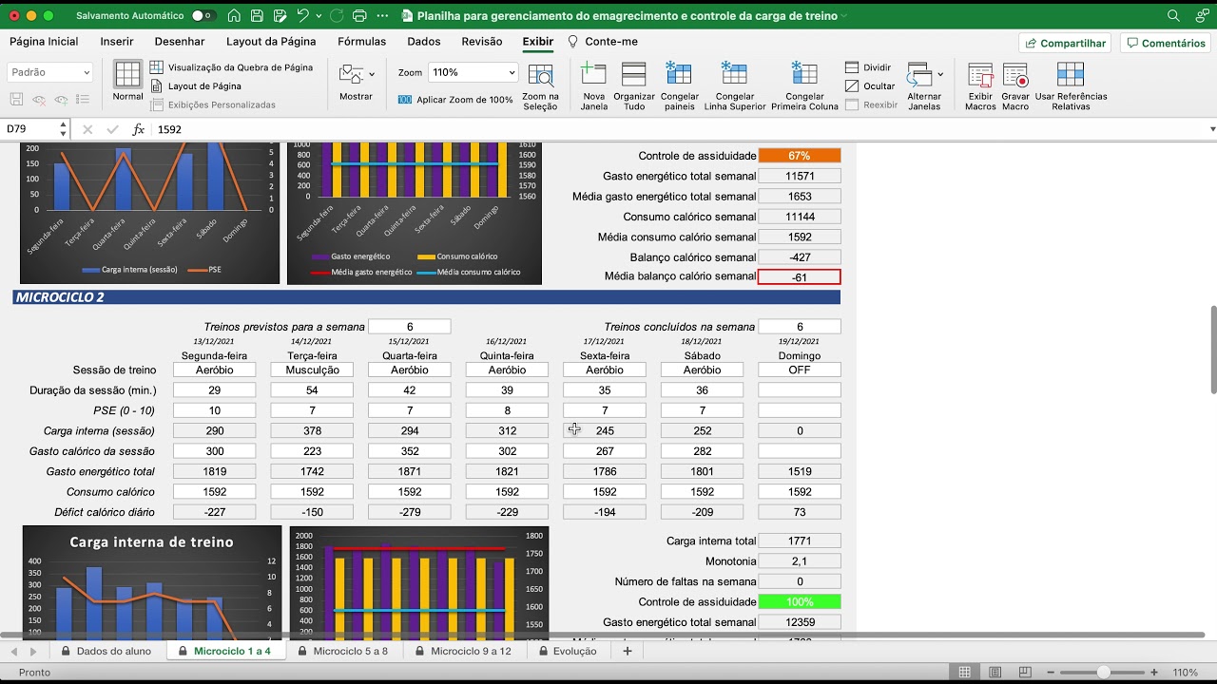Open the Página Inicial ribbon tab
The image size is (1217, 684).
[44, 42]
